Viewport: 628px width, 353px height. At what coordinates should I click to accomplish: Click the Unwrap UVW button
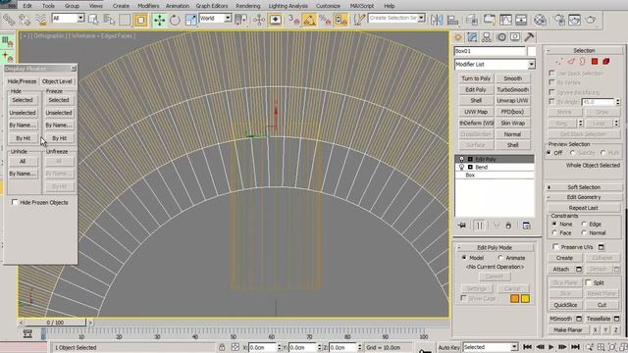point(512,100)
